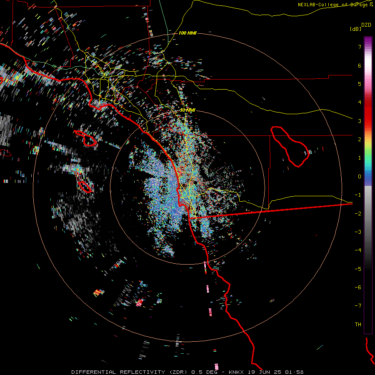Image resolution: width=375 pixels, height=375 pixels.
Task: Click the "[dB]" unit label
Action: pos(356,29)
